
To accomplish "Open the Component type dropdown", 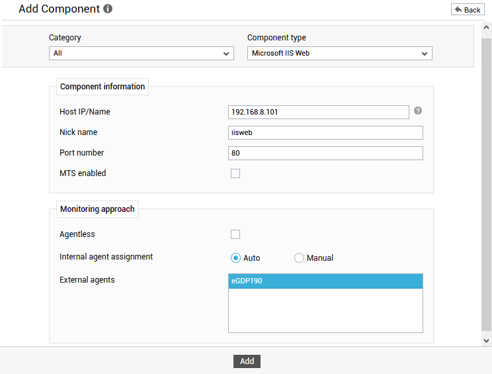I will coord(339,54).
